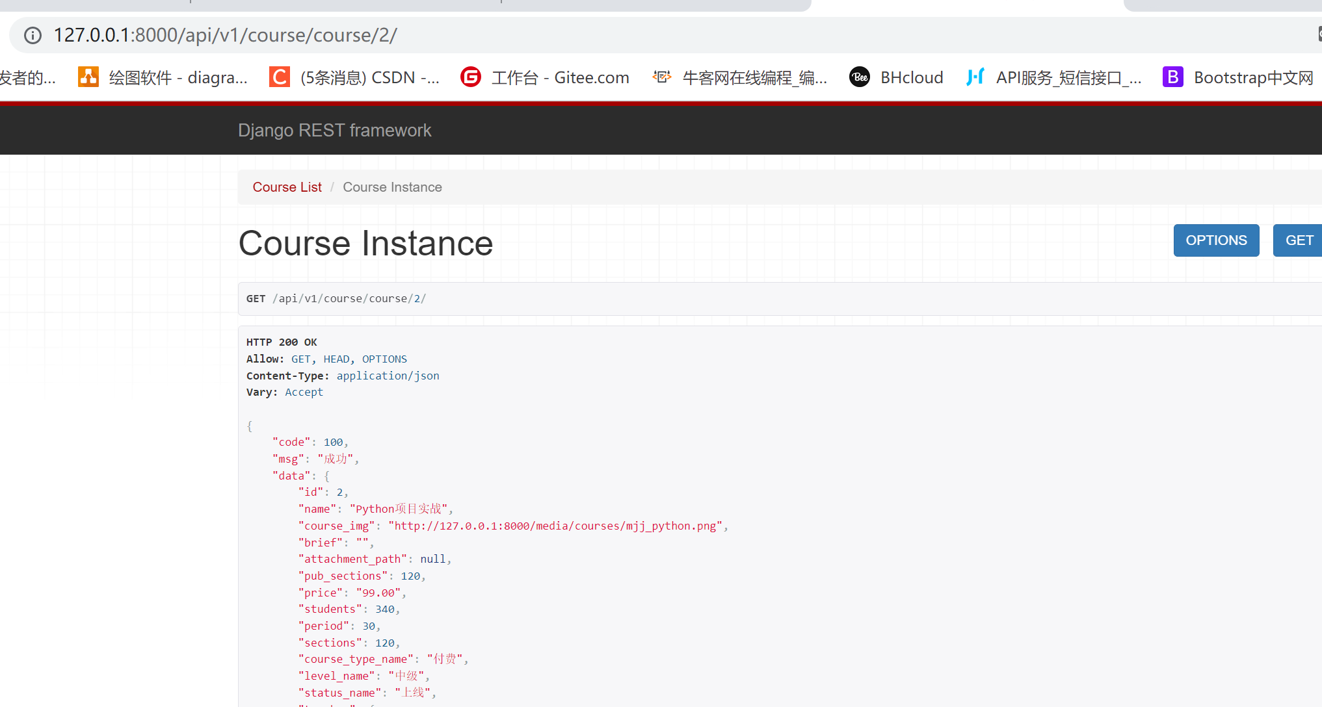
Task: Click the BHcloud bookmark label text
Action: pyautogui.click(x=912, y=78)
